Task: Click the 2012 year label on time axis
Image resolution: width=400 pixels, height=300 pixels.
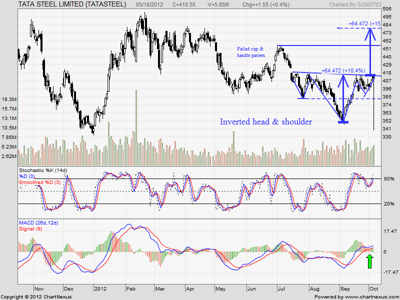Action: 100,289
